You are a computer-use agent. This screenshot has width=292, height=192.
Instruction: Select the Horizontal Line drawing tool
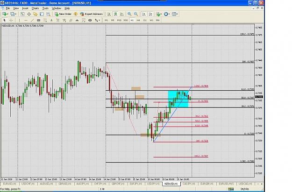(x=26, y=20)
